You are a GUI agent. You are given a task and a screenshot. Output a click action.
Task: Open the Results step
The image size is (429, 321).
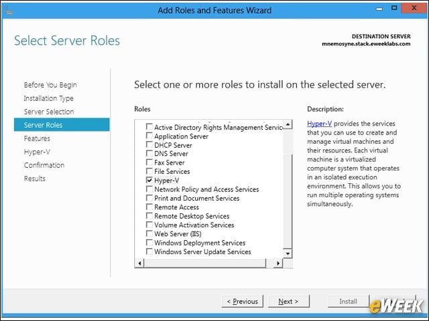35,179
